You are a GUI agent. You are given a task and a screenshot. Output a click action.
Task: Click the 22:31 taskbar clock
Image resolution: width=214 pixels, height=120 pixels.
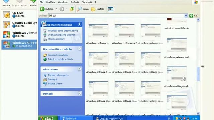194,119
